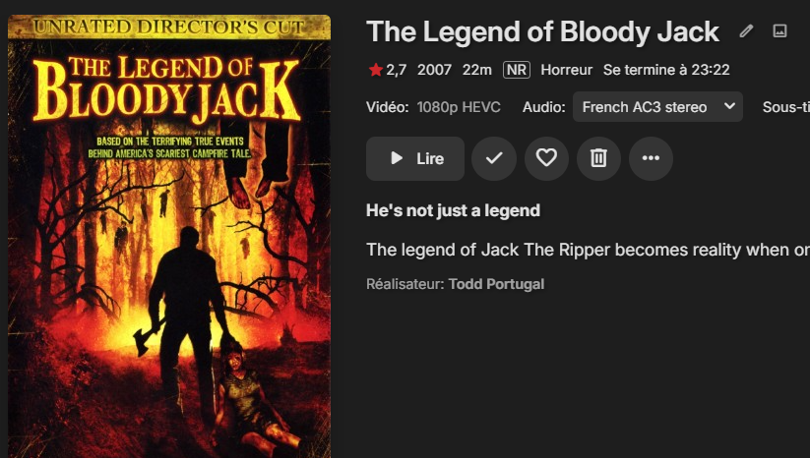Click the title The Legend of Bloody Jack
This screenshot has height=458, width=810.
[542, 32]
